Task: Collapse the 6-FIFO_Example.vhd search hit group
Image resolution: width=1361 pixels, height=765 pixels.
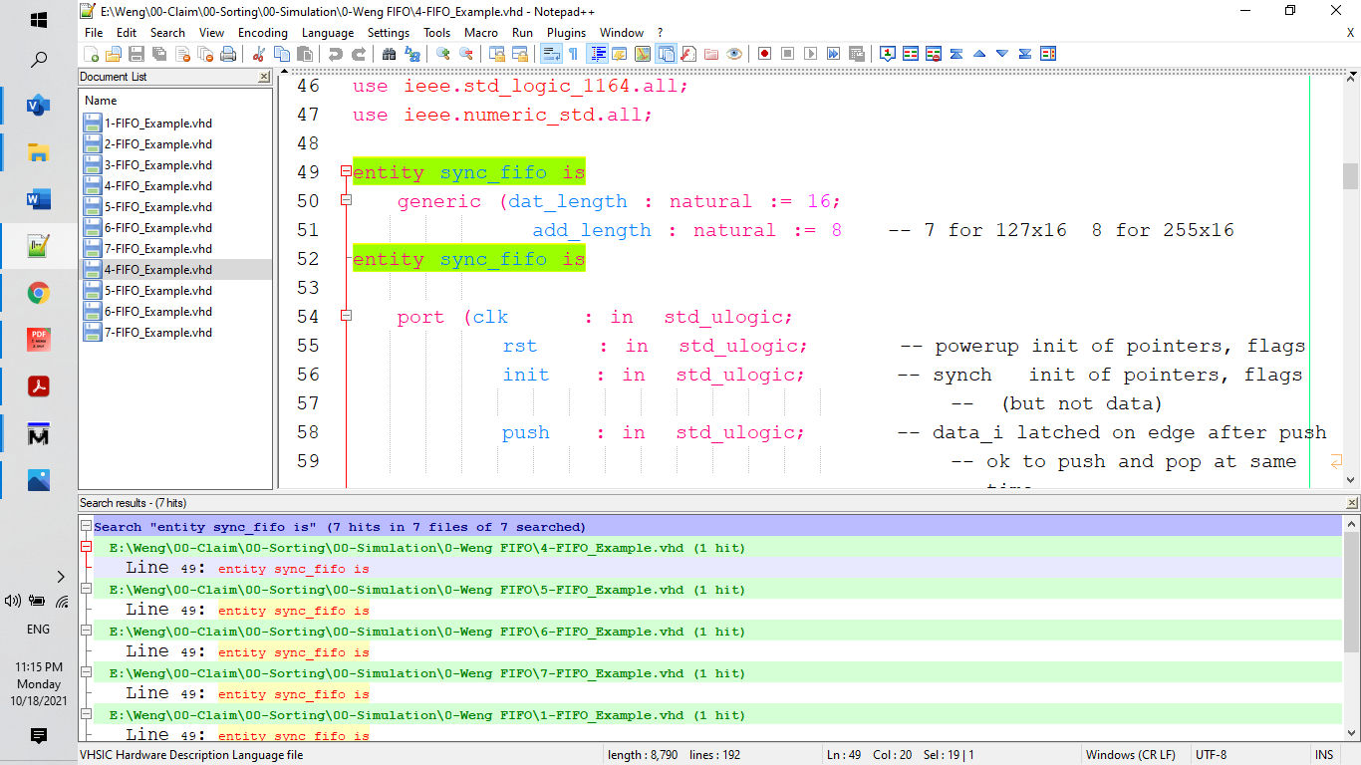Action: (x=87, y=632)
